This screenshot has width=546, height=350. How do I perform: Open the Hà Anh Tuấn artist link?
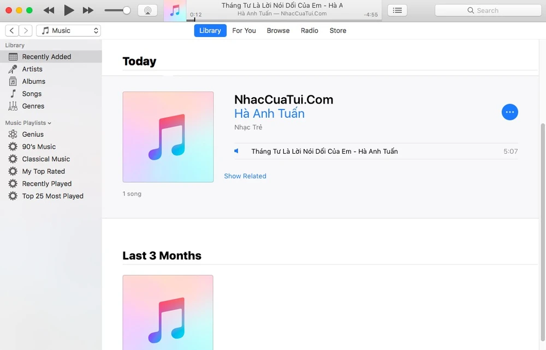pos(269,114)
